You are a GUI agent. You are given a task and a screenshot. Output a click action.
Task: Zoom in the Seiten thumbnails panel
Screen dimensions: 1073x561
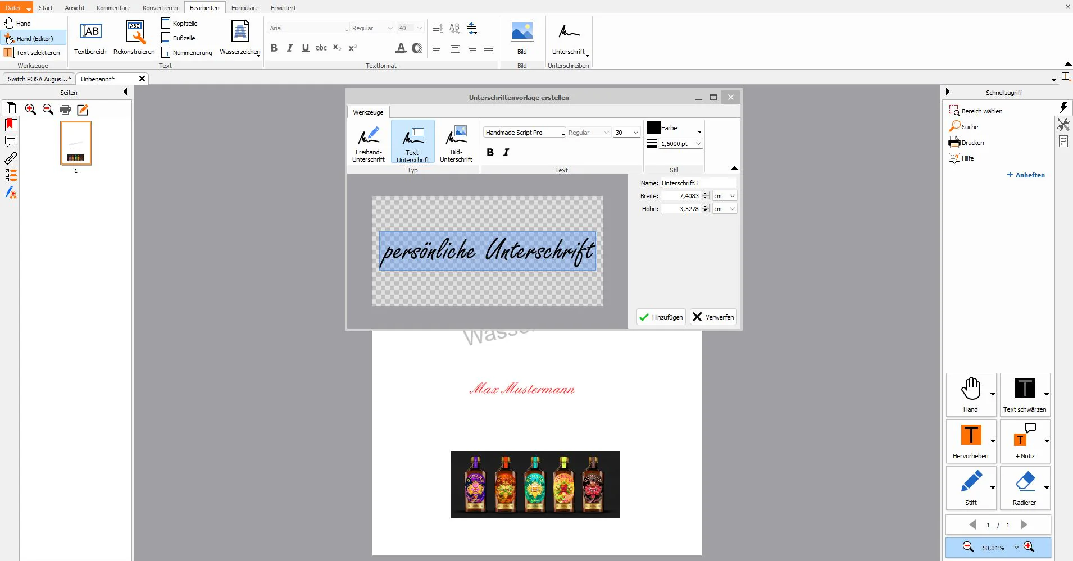click(x=30, y=110)
